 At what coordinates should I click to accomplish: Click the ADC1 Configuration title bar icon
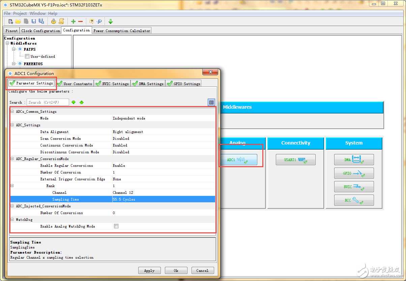pyautogui.click(x=10, y=73)
